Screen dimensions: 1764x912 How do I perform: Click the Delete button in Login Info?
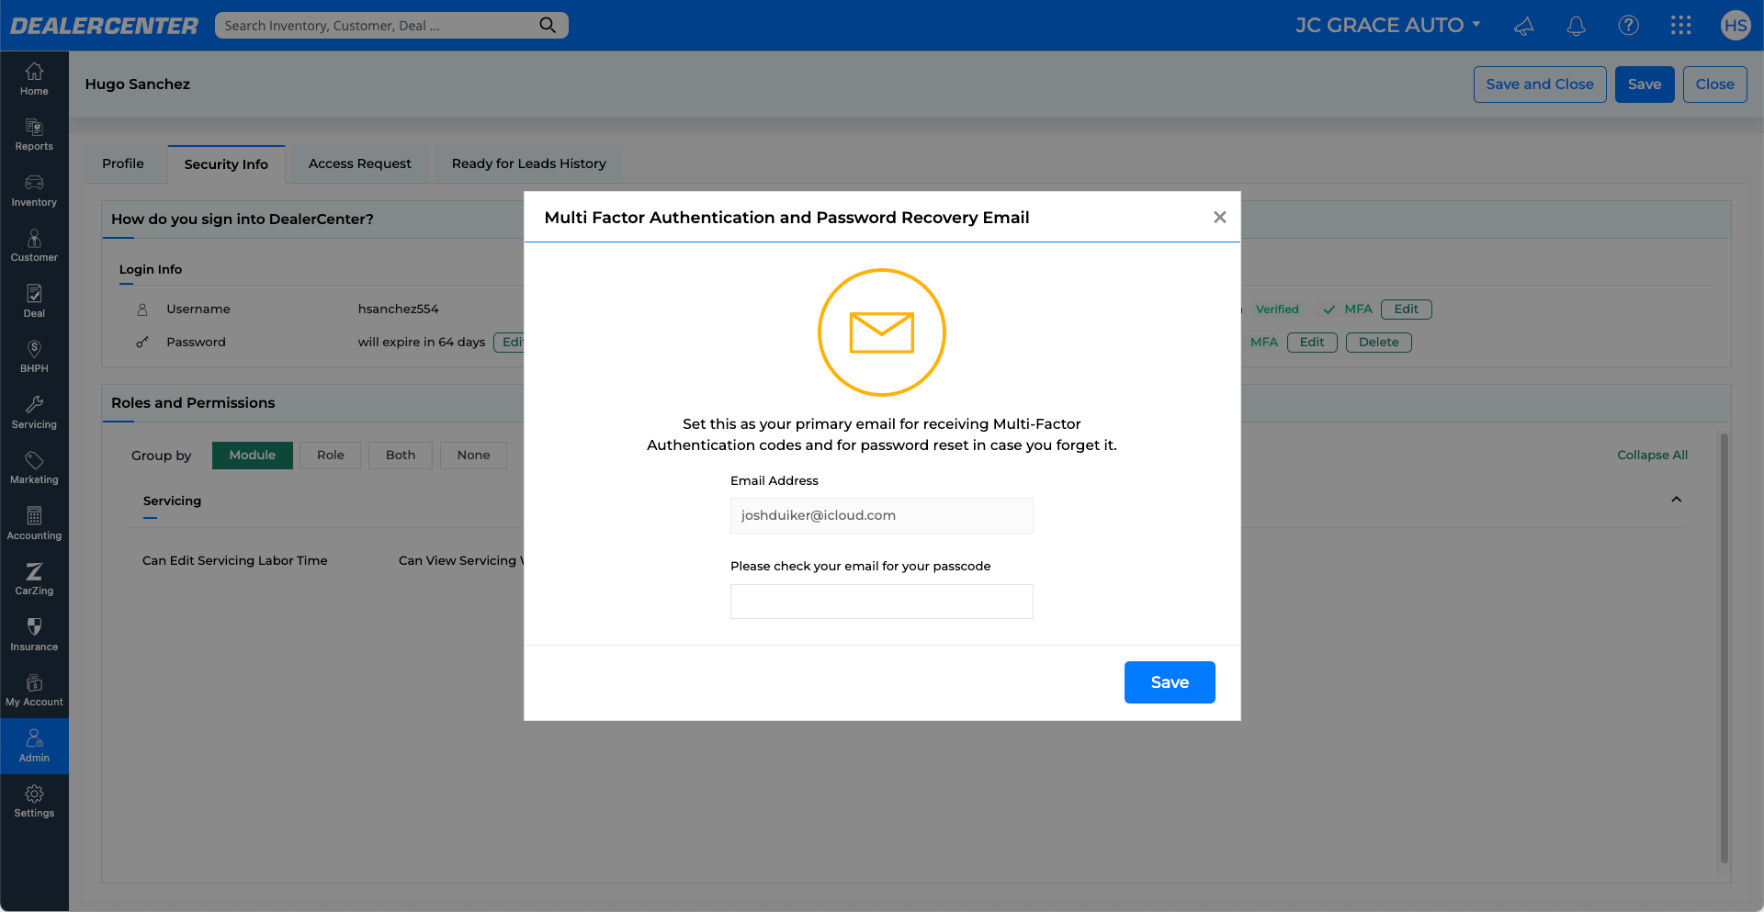click(1379, 343)
